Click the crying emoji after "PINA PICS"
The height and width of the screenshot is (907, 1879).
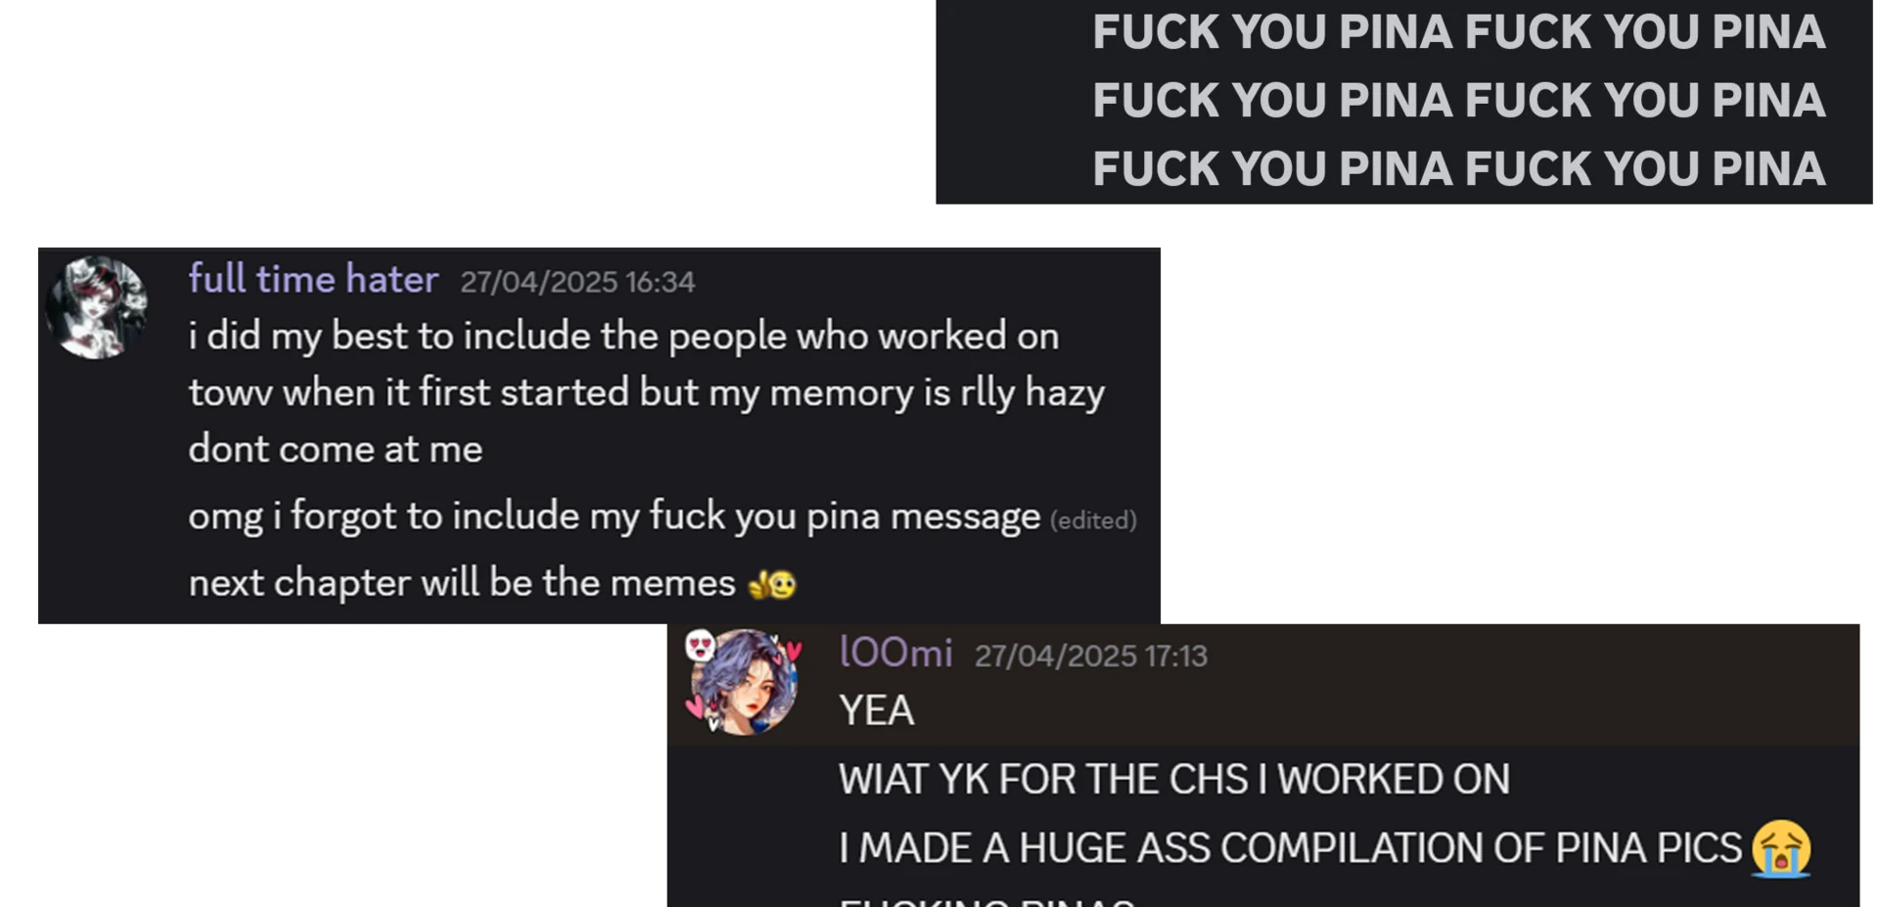(x=1781, y=848)
